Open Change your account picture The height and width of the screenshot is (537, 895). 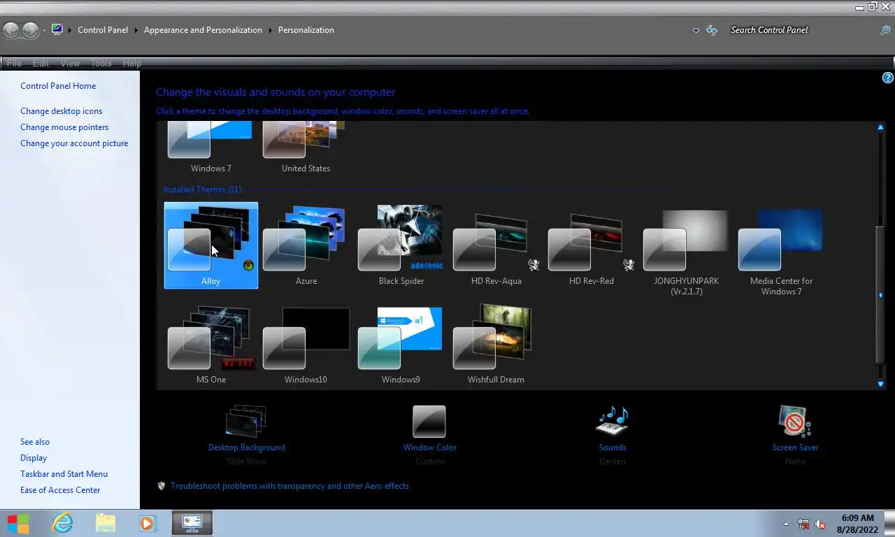[x=74, y=143]
